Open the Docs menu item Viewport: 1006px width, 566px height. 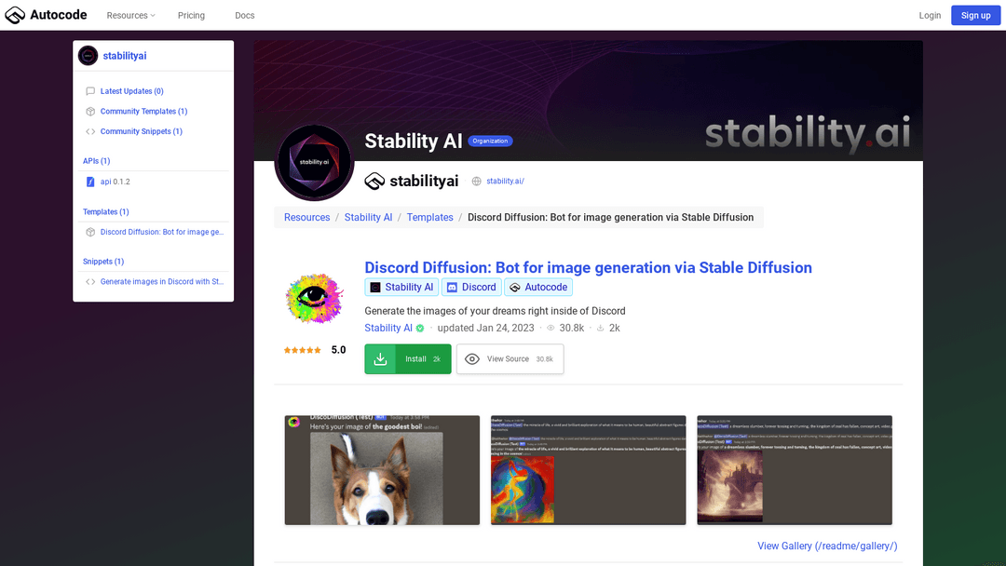pos(244,16)
